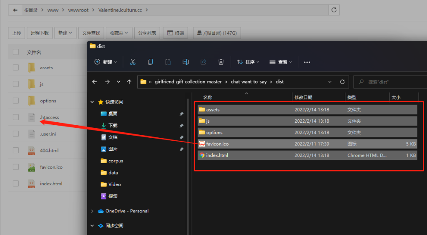
Task: Select favicon.ico in the Explorer file list
Action: click(x=307, y=144)
